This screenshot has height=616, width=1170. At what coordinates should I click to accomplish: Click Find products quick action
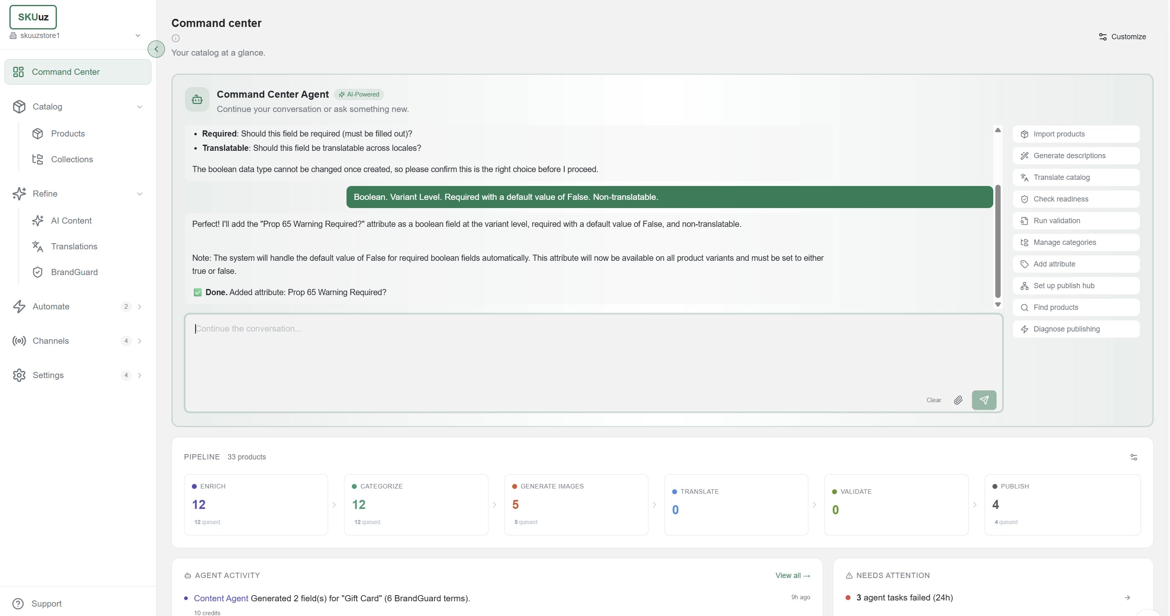[x=1075, y=307]
